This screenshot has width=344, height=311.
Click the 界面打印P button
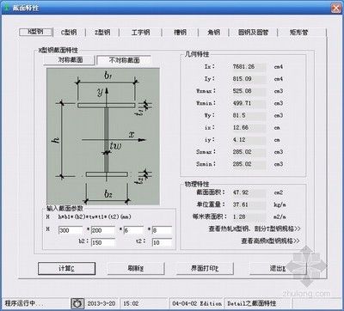(x=205, y=269)
